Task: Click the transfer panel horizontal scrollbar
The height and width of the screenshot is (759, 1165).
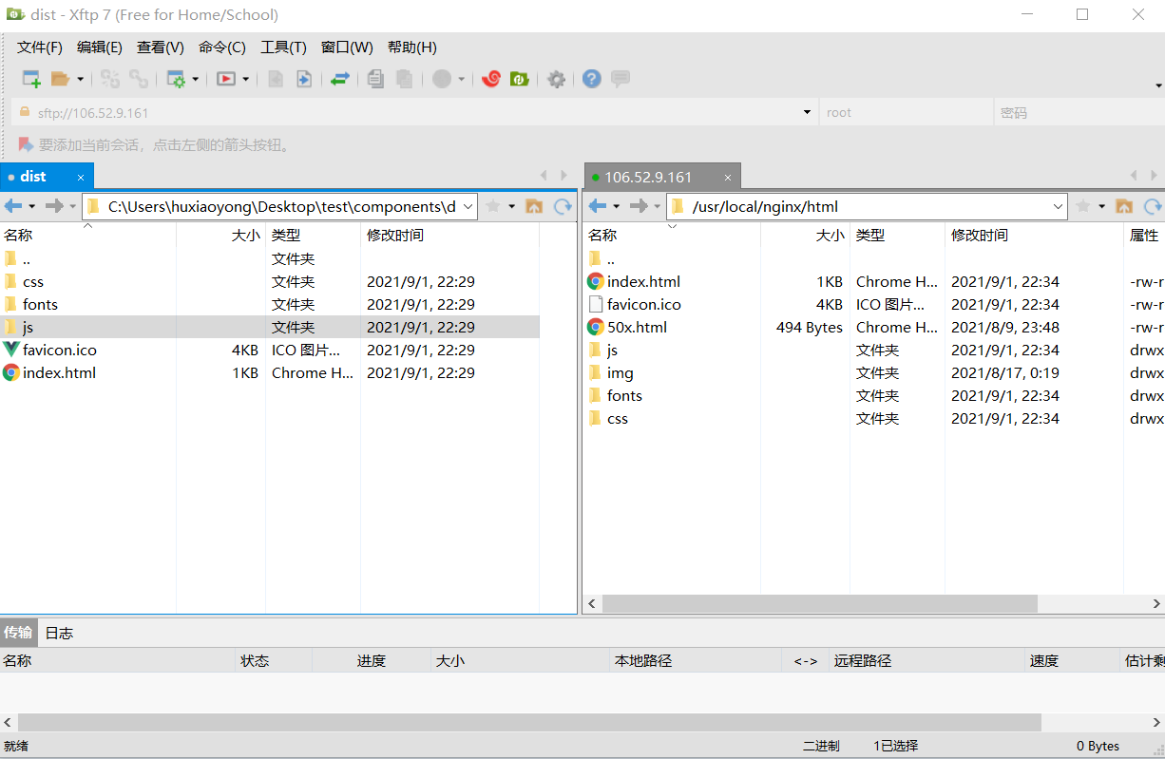Action: click(x=529, y=723)
